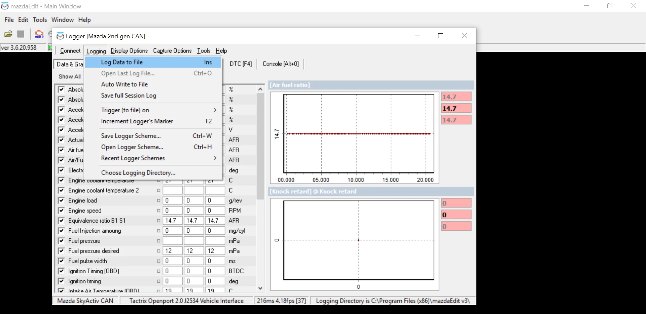Select Save full Session Log
The height and width of the screenshot is (314, 646).
coord(153,95)
